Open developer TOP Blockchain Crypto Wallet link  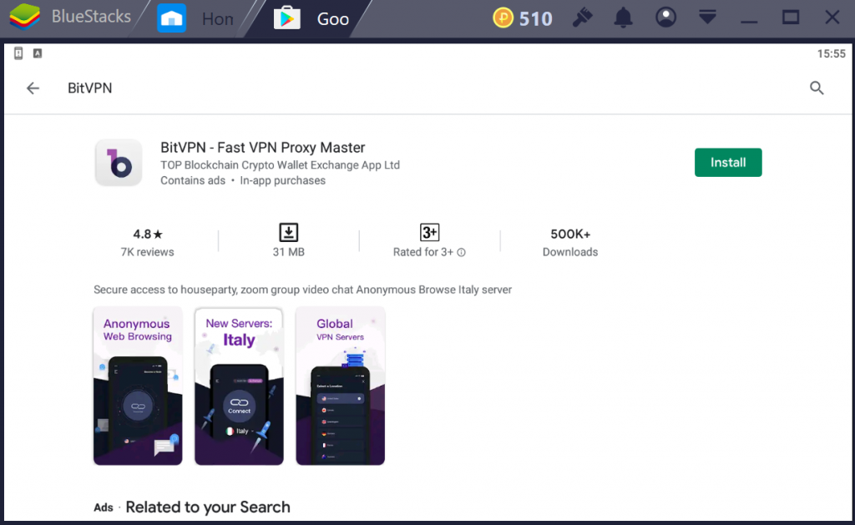tap(280, 165)
